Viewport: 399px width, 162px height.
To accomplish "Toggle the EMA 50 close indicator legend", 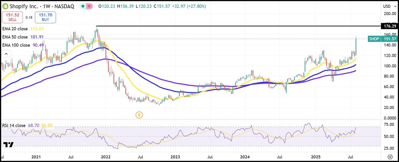I will [x=15, y=37].
